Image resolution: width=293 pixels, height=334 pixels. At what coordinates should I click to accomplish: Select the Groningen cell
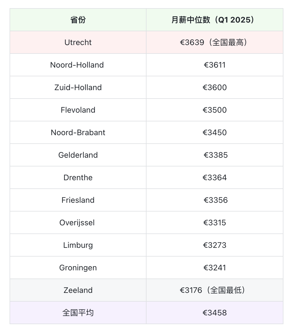pyautogui.click(x=78, y=268)
